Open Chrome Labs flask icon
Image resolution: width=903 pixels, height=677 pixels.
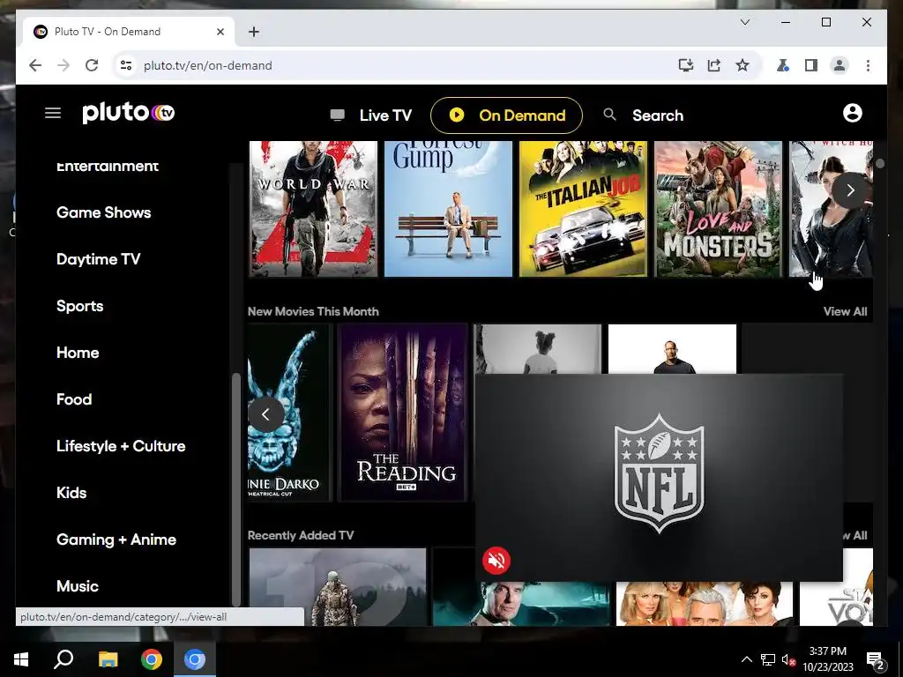783,65
